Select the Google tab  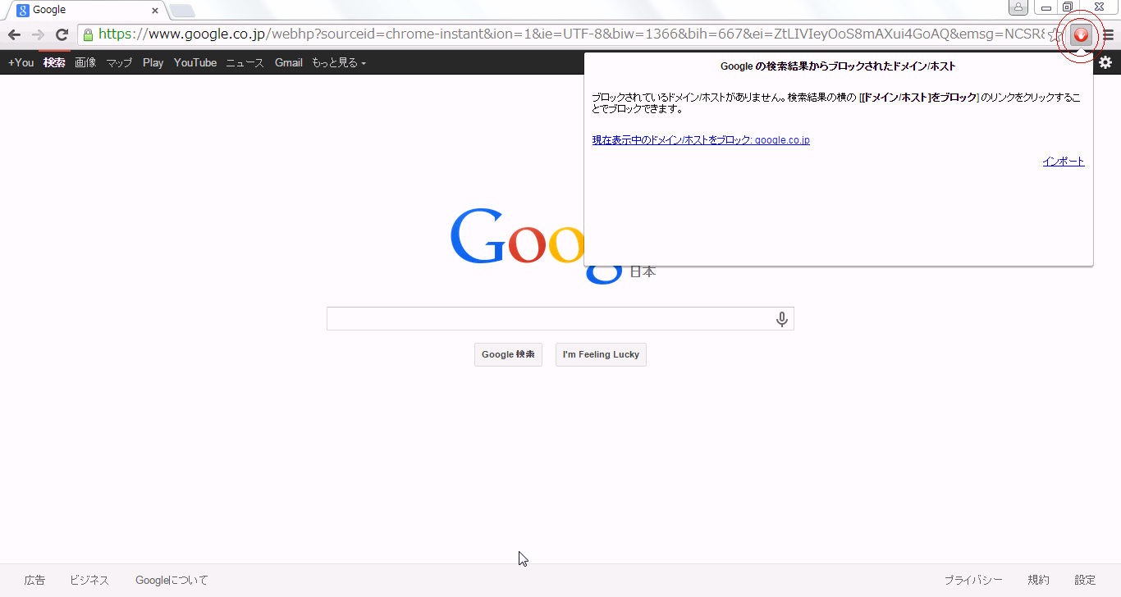click(85, 11)
